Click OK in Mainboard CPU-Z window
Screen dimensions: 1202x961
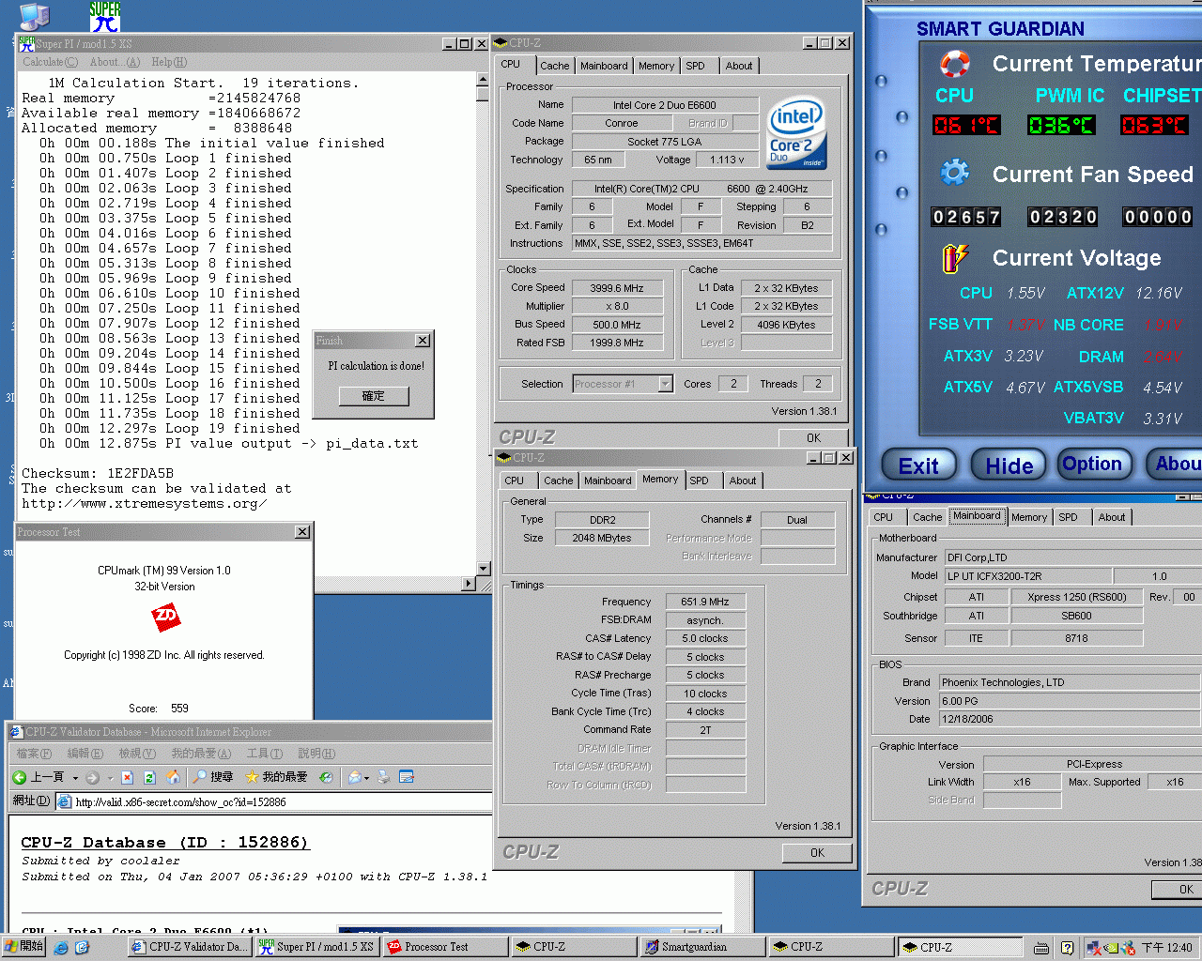click(1178, 890)
